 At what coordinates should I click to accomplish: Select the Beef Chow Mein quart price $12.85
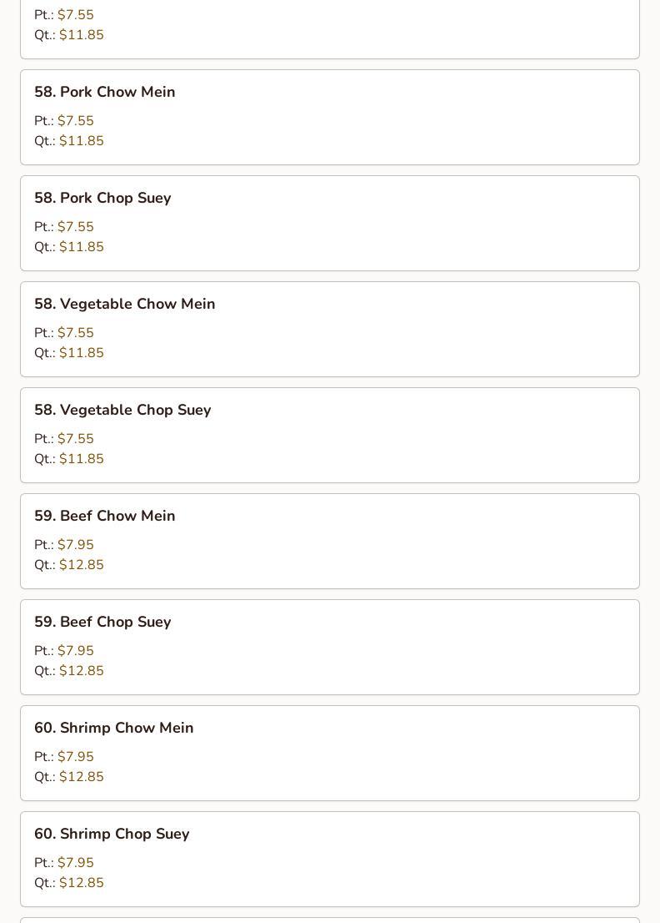click(82, 564)
